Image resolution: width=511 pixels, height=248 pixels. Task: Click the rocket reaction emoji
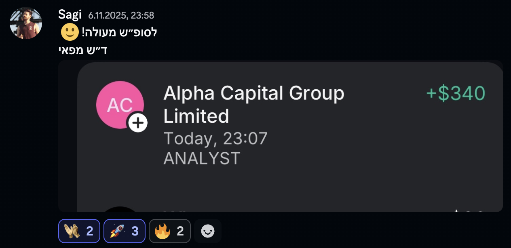click(118, 231)
